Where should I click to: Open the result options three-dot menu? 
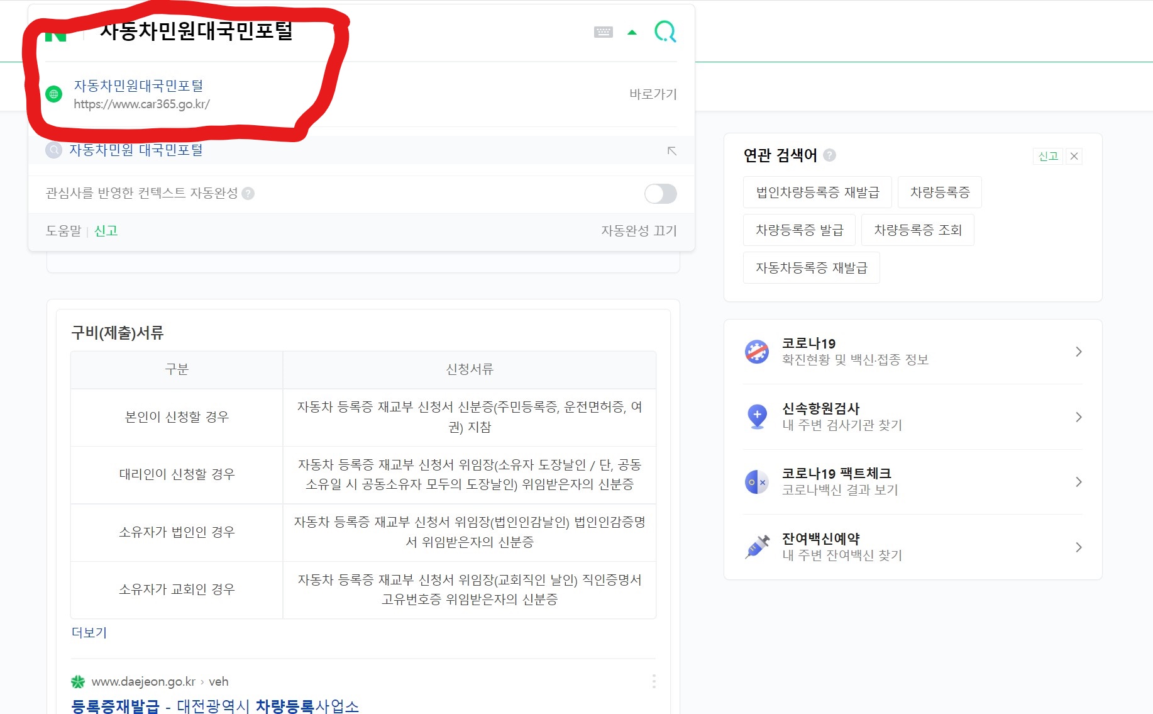coord(654,682)
